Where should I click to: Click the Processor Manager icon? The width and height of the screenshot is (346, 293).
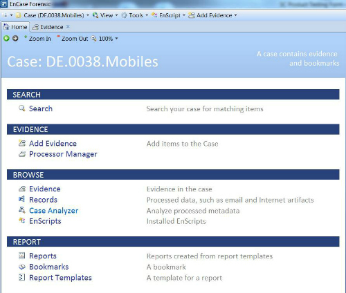tap(22, 154)
